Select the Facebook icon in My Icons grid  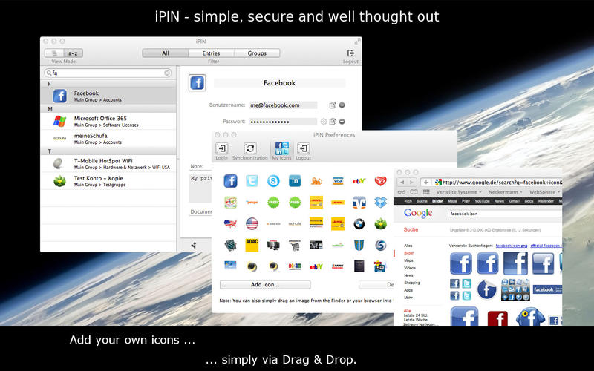click(230, 181)
